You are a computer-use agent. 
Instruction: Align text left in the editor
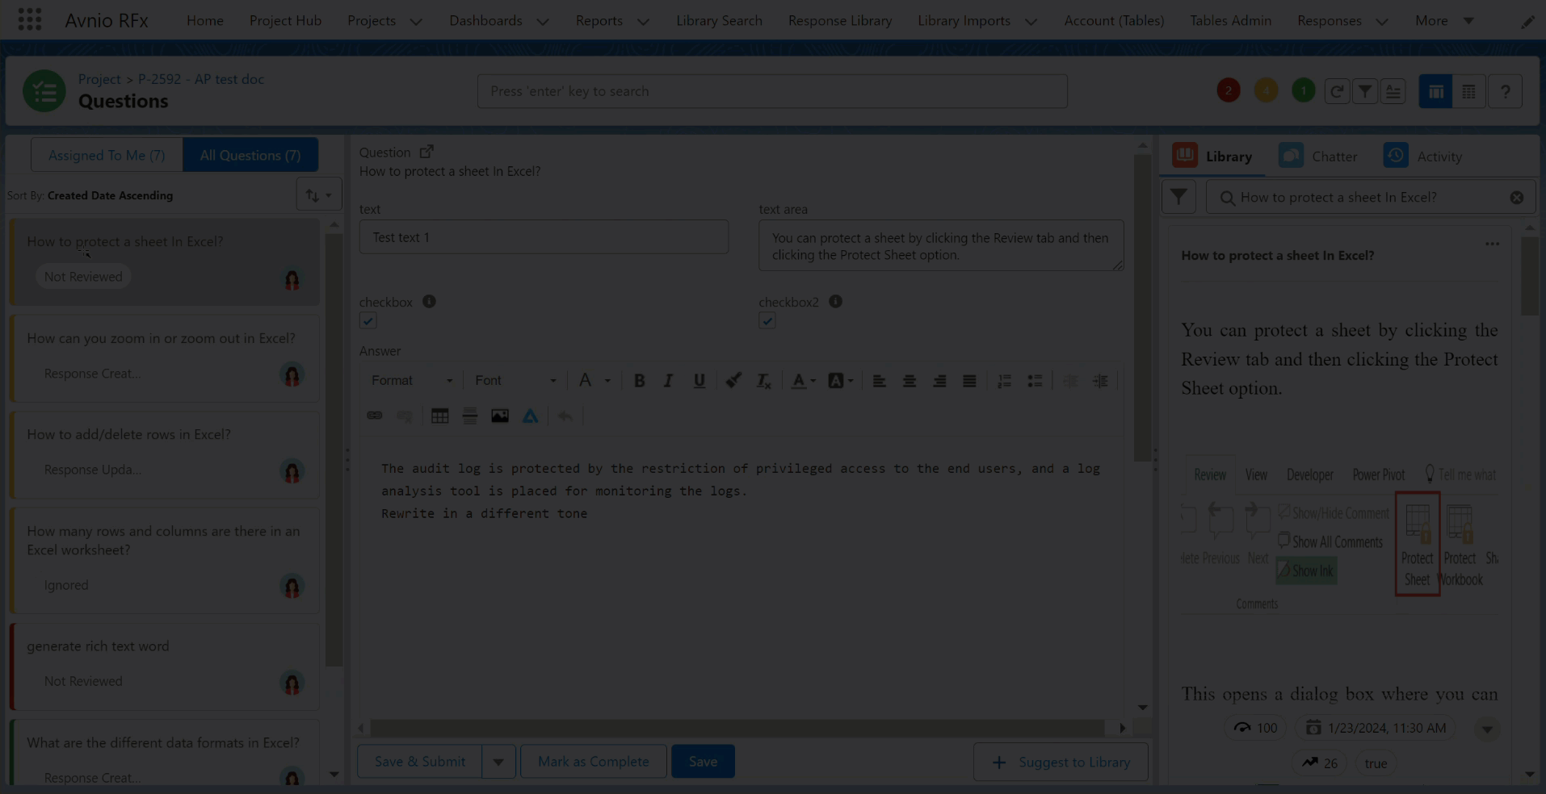tap(880, 381)
